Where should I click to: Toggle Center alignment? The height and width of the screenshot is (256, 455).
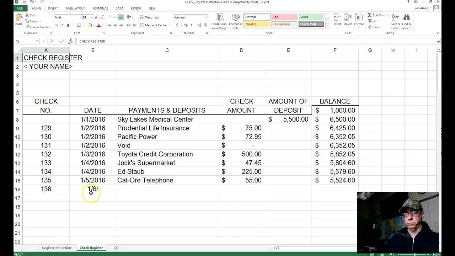click(115, 25)
